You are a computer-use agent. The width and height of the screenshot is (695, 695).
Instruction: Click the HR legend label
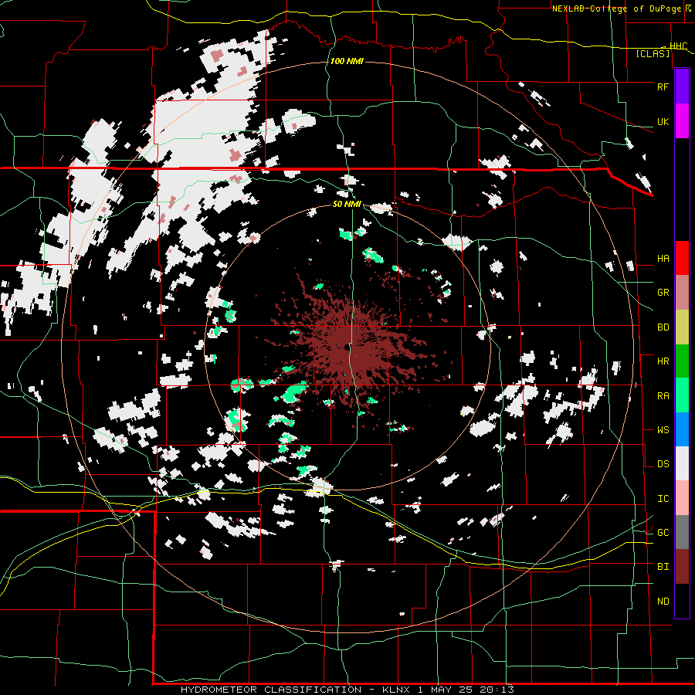[663, 361]
